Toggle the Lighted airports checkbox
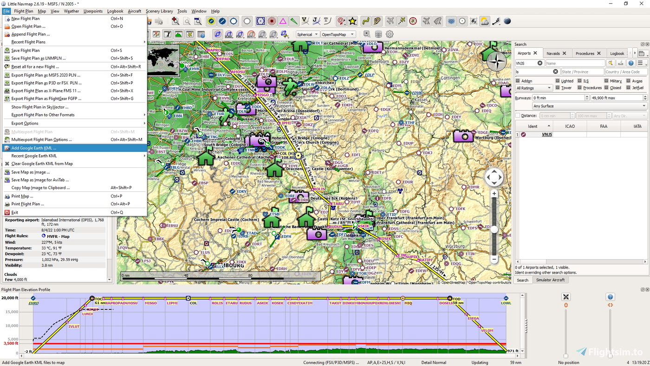The width and height of the screenshot is (650, 366). point(557,81)
